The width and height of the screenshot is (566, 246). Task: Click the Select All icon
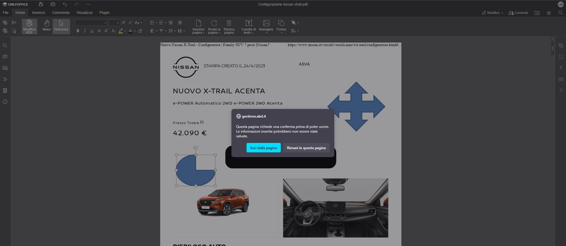point(14,31)
